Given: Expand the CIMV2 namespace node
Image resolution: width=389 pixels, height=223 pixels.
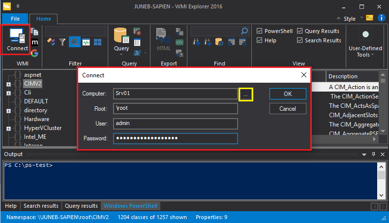Looking at the screenshot, I should tap(8, 85).
